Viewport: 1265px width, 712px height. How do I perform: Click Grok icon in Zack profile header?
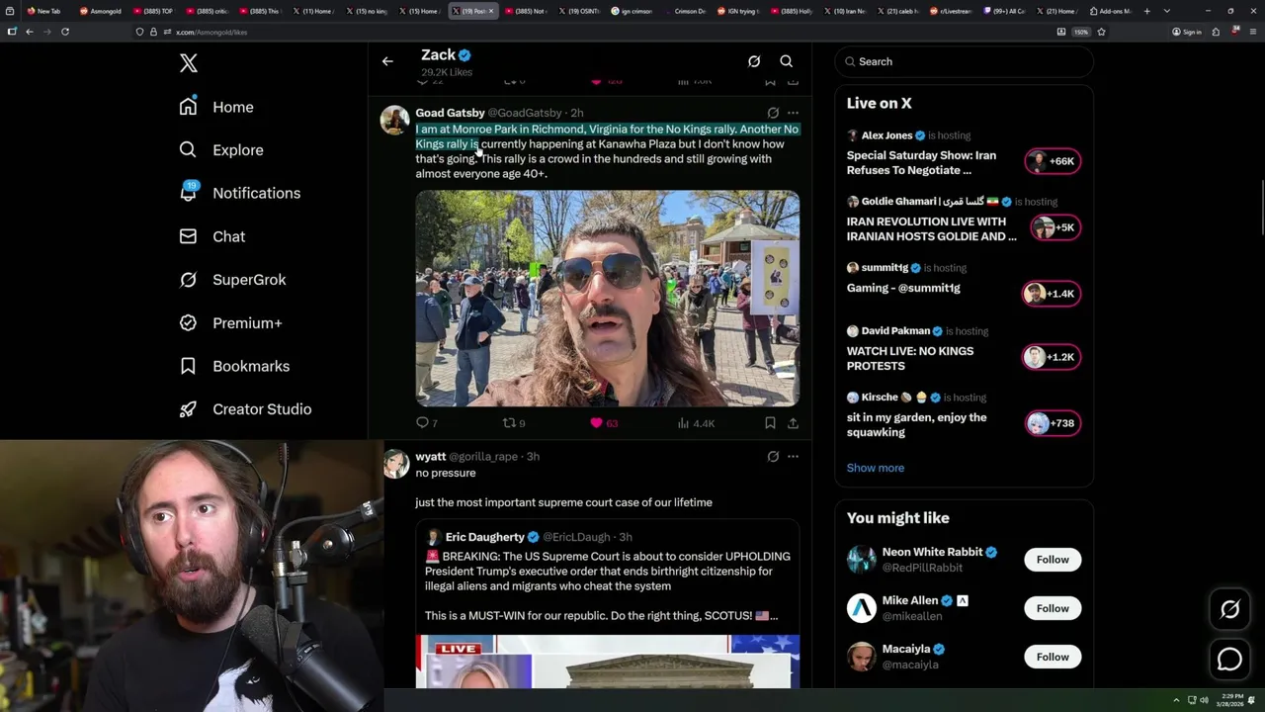tap(754, 61)
